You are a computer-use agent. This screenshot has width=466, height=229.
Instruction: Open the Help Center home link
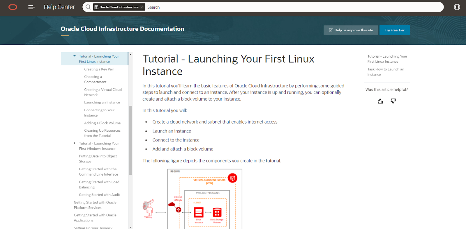pos(59,7)
